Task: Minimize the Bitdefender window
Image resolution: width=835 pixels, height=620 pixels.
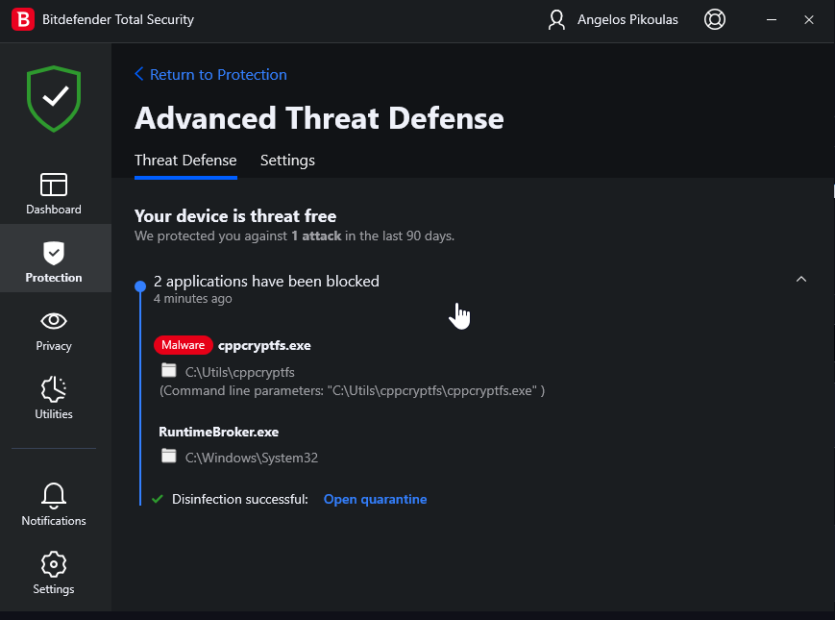Action: click(x=771, y=20)
